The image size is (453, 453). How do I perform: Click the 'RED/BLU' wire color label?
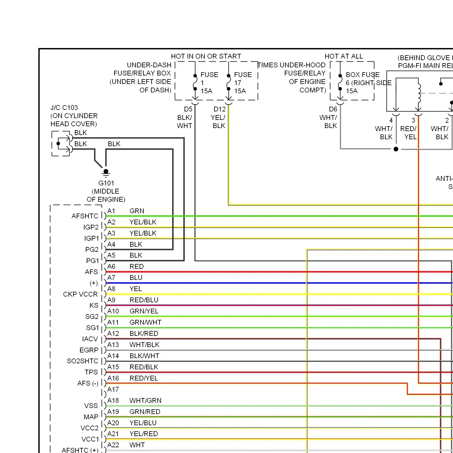(144, 300)
